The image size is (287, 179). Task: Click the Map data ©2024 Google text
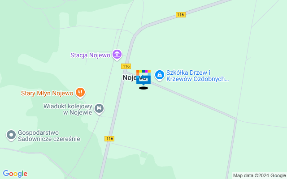(x=259, y=176)
